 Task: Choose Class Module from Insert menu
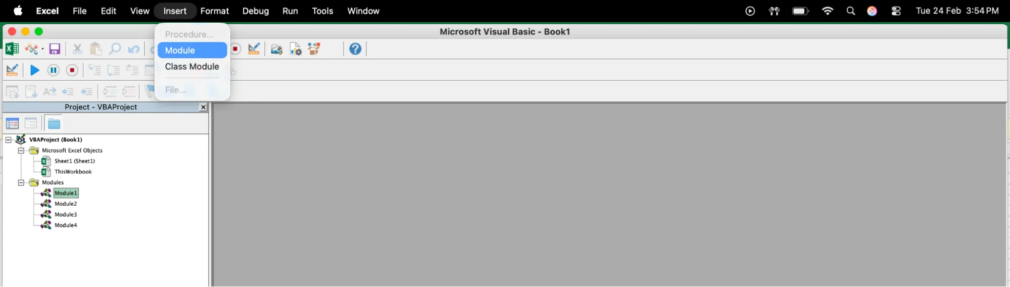(x=192, y=66)
